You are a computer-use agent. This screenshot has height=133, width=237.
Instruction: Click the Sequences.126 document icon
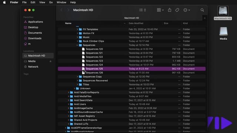pyautogui.click(x=83, y=73)
